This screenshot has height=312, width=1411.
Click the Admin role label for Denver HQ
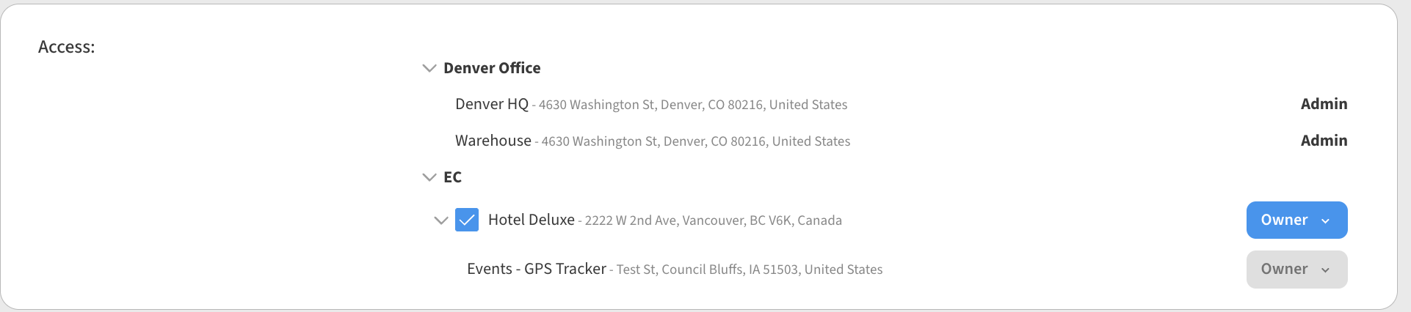coord(1324,104)
